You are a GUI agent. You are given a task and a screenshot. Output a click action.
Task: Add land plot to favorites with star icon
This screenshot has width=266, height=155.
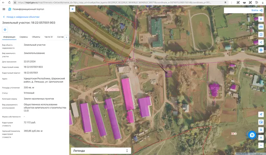pyautogui.click(x=5, y=29)
